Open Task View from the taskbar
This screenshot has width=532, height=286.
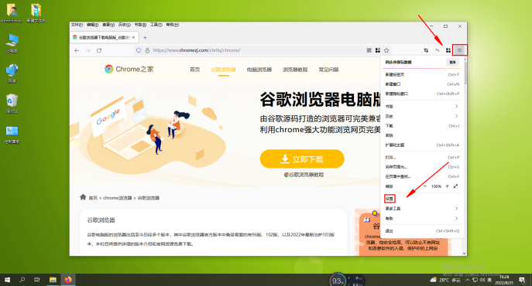pos(37,280)
